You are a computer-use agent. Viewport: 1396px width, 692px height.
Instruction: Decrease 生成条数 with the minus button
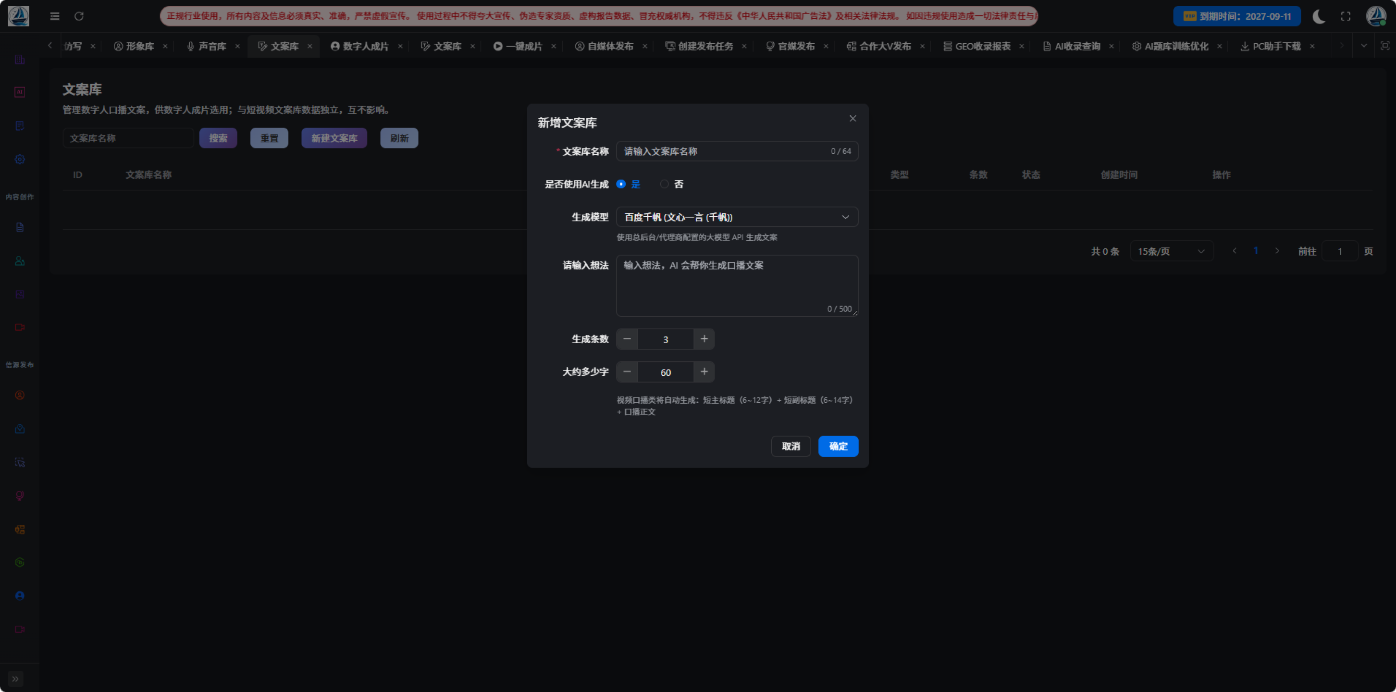click(627, 339)
